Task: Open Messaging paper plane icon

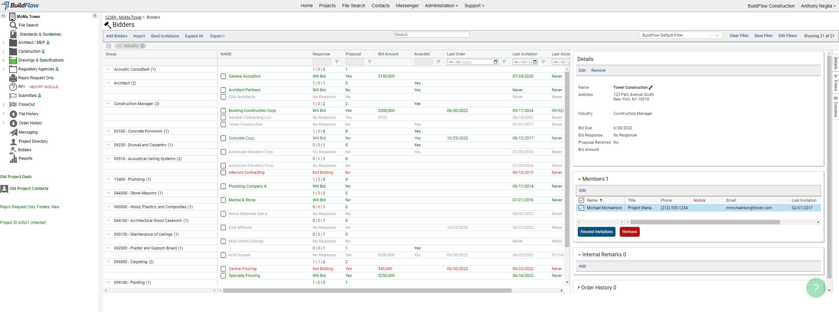Action: coord(13,132)
